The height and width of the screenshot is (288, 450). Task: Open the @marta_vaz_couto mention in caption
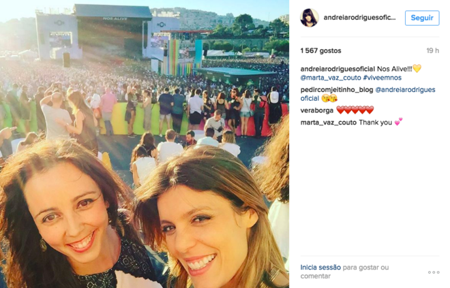pyautogui.click(x=331, y=78)
